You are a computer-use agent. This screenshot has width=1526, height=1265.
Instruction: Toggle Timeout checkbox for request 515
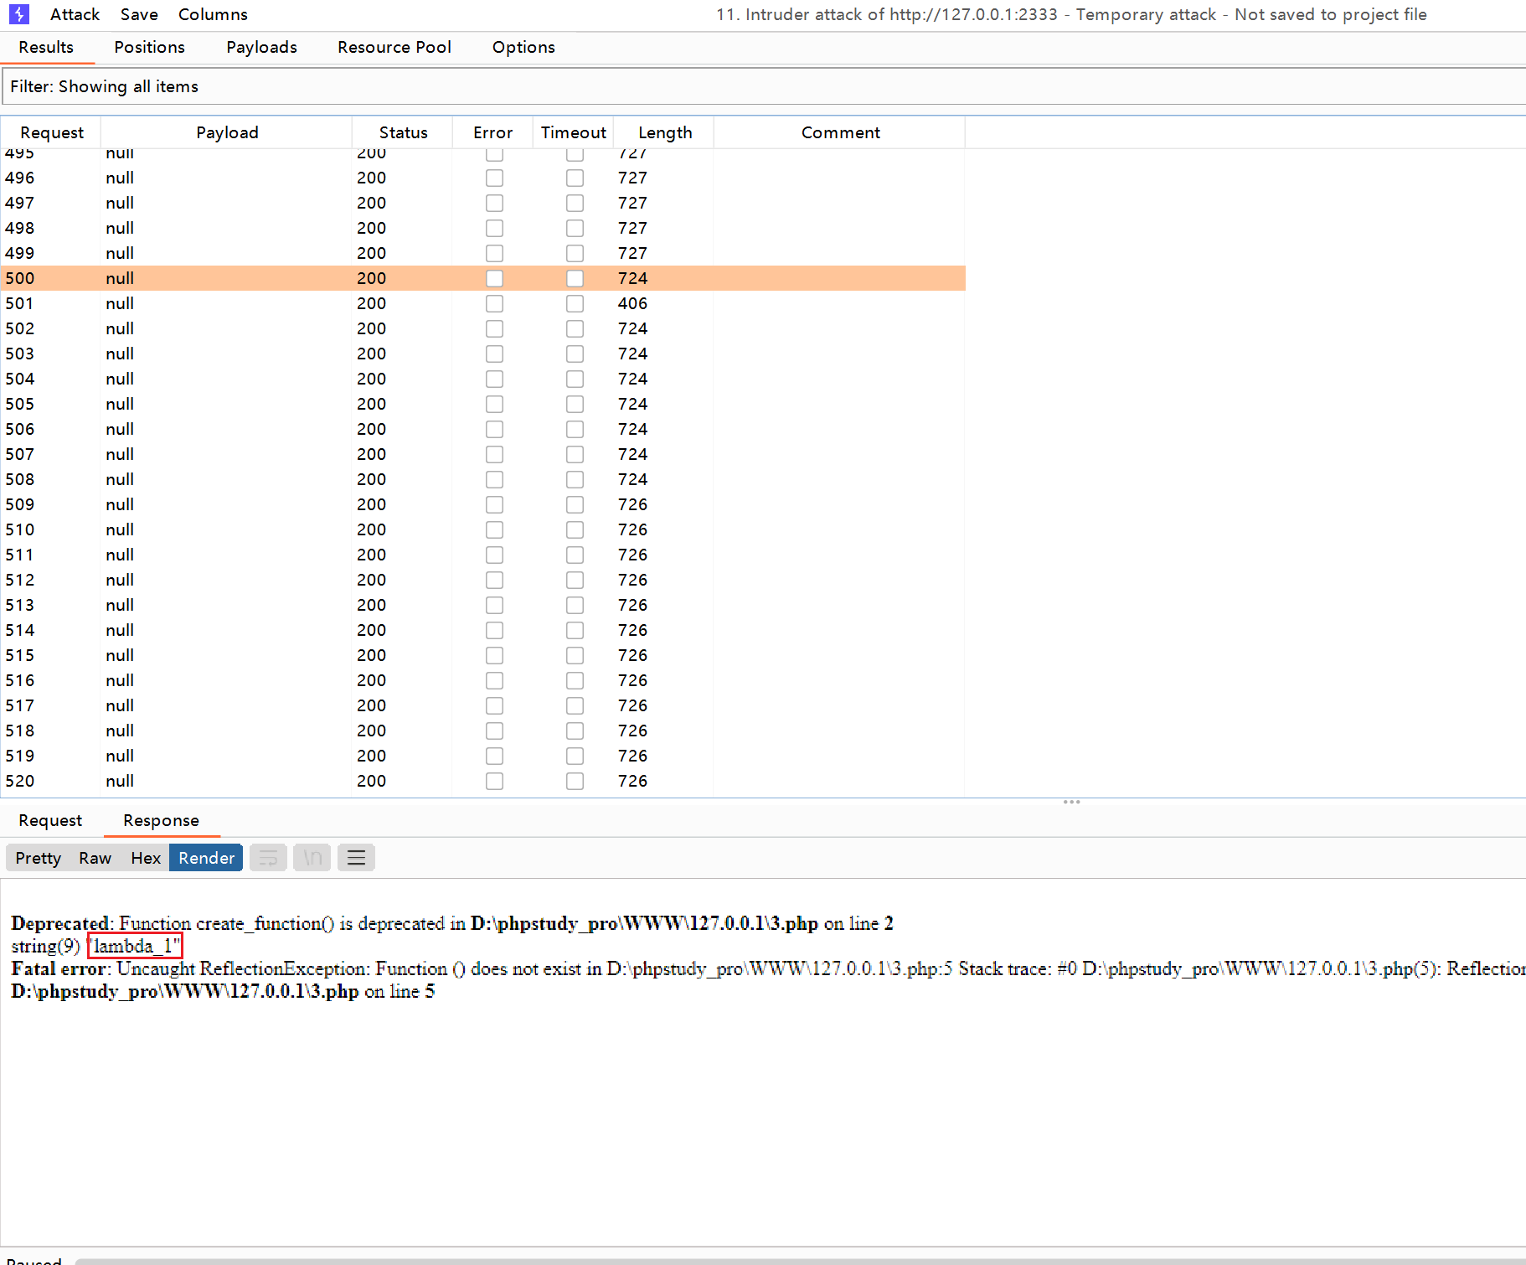click(575, 655)
